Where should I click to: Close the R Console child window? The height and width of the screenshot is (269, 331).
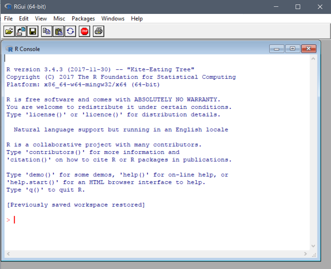pyautogui.click(x=309, y=49)
